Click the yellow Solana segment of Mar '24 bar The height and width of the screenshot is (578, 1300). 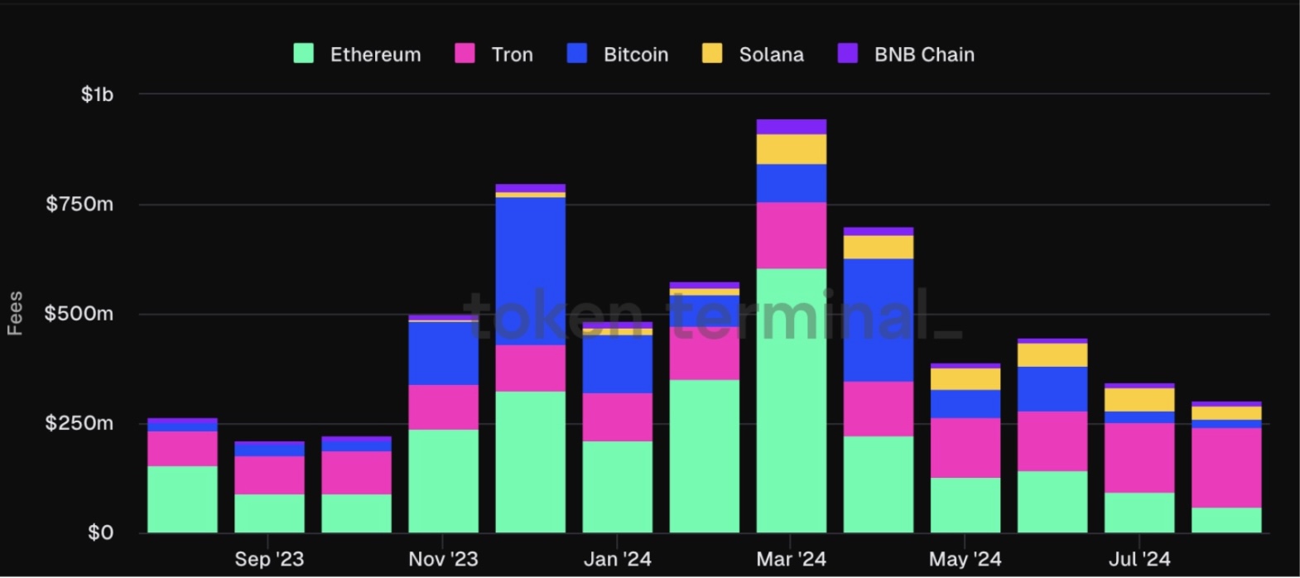coord(792,149)
